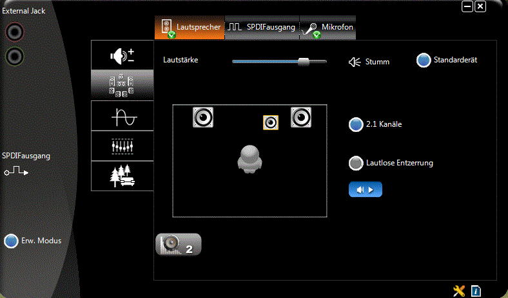Open the environment effects tab with trees

pyautogui.click(x=122, y=176)
